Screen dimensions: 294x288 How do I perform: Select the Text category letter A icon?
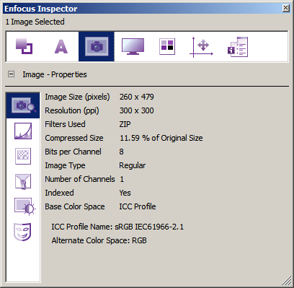[x=61, y=46]
